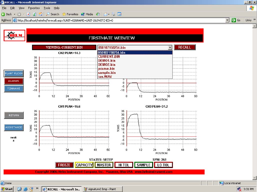Click the Forward arrow icon
This screenshot has width=257, height=192.
(x=19, y=14)
